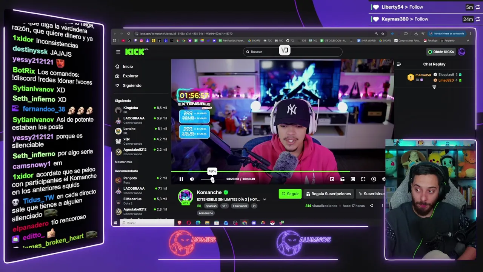Screen dimensions: 483x272
Task: Follow Komanche with Seguir button
Action: pyautogui.click(x=290, y=194)
